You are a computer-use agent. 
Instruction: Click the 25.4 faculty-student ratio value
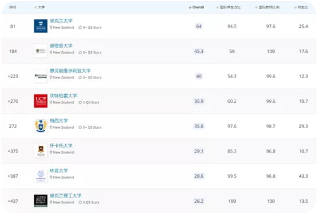coord(303,26)
